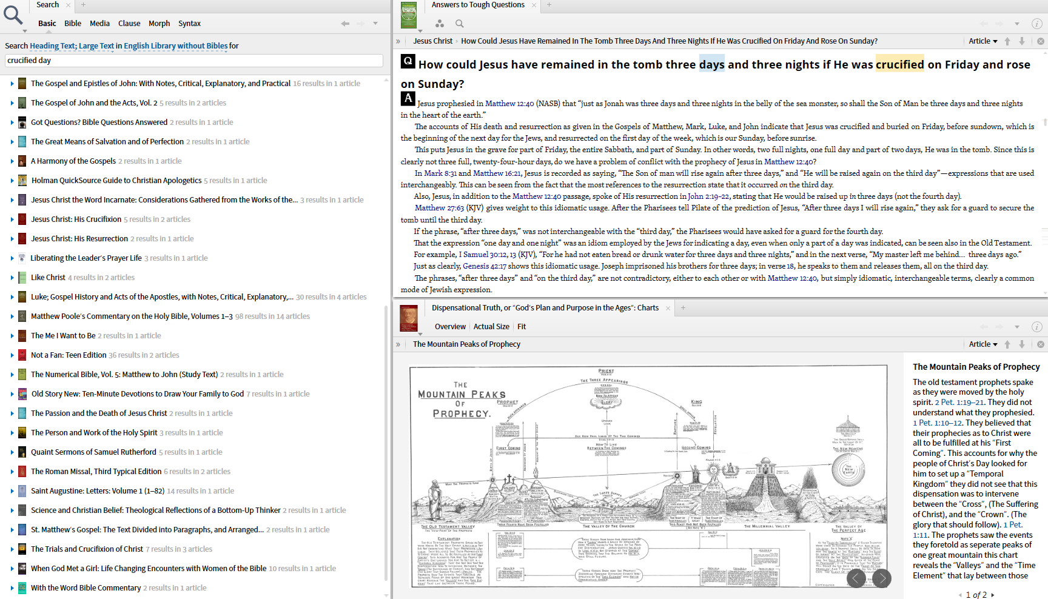Click the forward arrow in the Search panel
This screenshot has width=1048, height=599.
point(360,24)
